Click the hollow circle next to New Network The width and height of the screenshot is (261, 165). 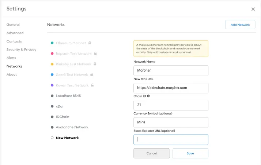[52, 138]
